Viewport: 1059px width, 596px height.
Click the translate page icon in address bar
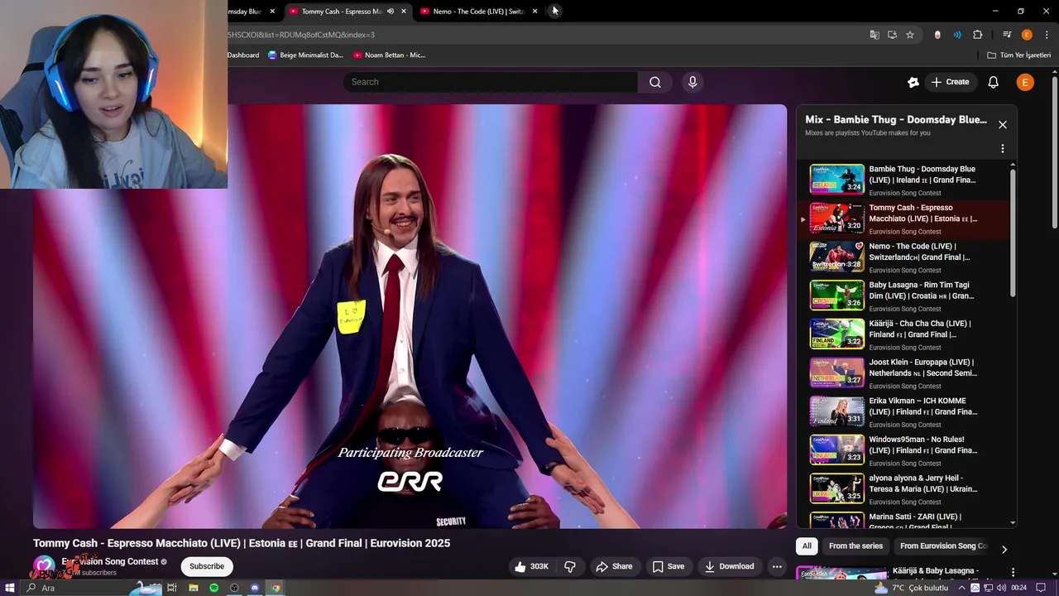pos(875,35)
